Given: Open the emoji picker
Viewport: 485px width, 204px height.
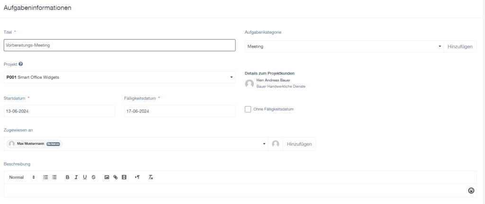Looking at the screenshot, I should coord(471,190).
